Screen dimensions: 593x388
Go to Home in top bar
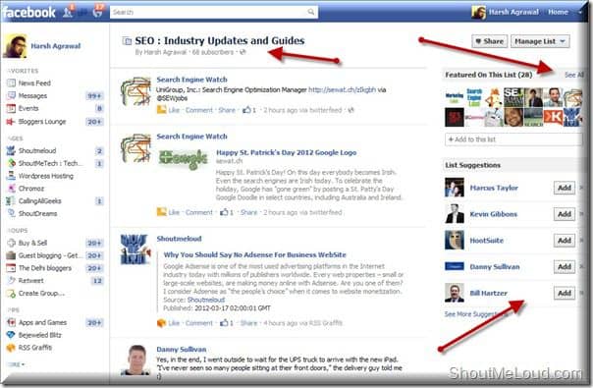tap(559, 12)
